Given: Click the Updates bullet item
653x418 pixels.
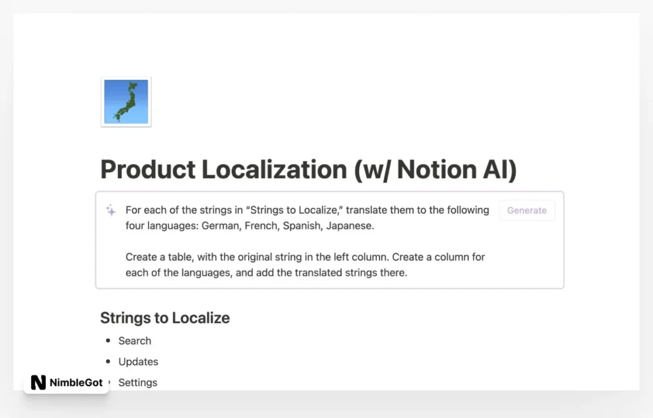Looking at the screenshot, I should [x=138, y=362].
